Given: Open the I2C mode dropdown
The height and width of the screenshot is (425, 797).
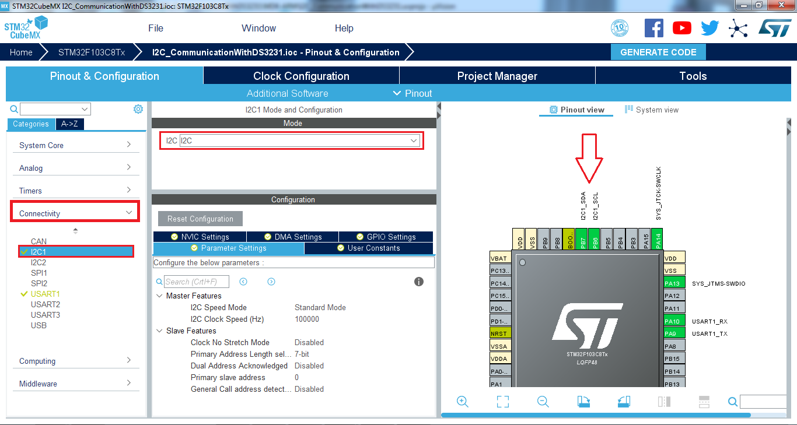Looking at the screenshot, I should click(x=300, y=141).
